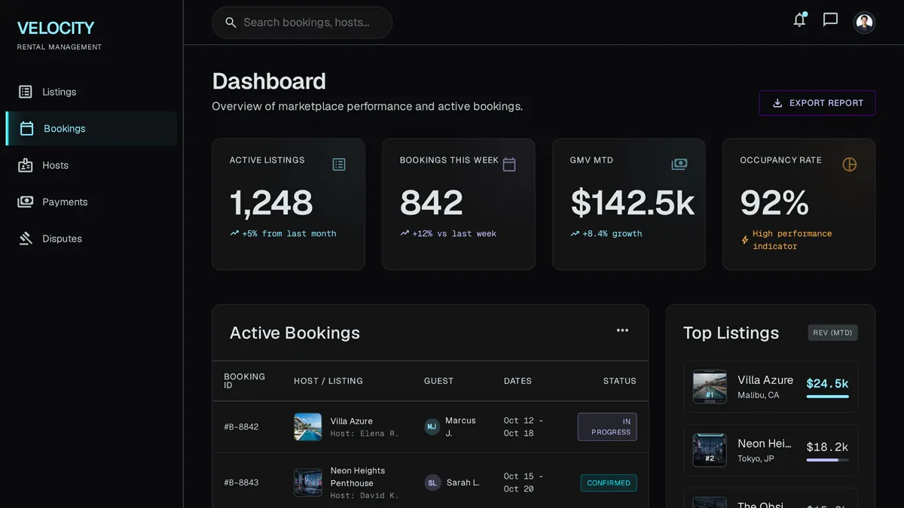
Task: Open Hosts section in sidebar
Action: click(x=91, y=166)
